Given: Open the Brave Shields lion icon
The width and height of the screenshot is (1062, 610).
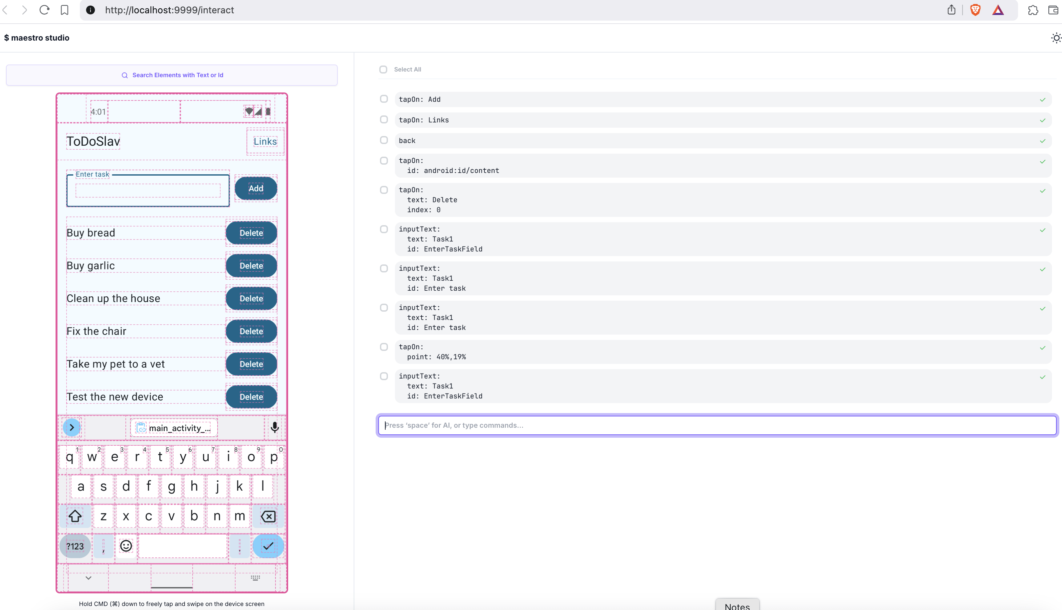Looking at the screenshot, I should (x=975, y=10).
